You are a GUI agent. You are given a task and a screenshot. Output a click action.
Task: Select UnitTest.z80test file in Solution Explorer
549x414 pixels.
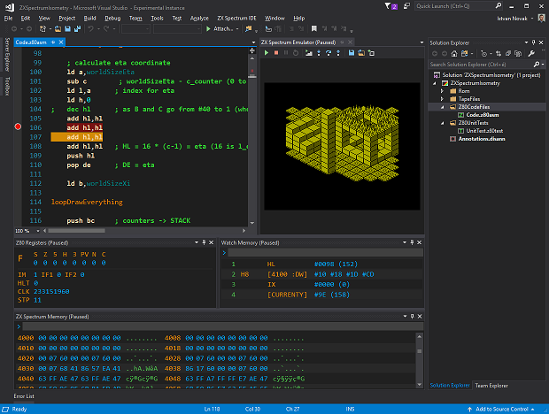[x=484, y=130]
